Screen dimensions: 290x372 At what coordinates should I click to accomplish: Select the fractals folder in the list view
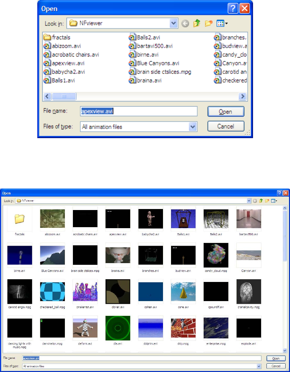[57, 37]
